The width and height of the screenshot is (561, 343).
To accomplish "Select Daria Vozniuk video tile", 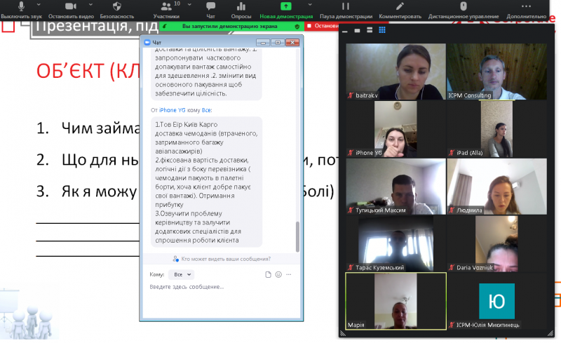I will pyautogui.click(x=496, y=243).
